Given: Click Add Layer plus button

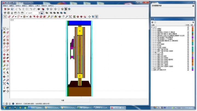Looking at the screenshot, I should coord(152,22).
